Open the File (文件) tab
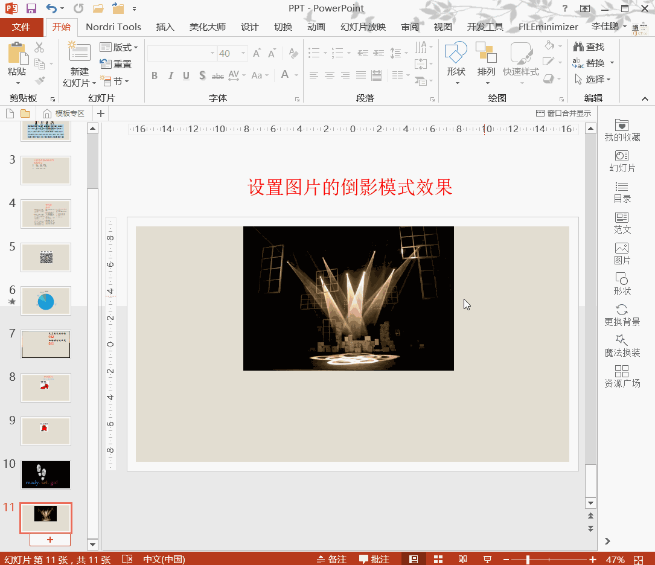655x565 pixels. (x=21, y=27)
